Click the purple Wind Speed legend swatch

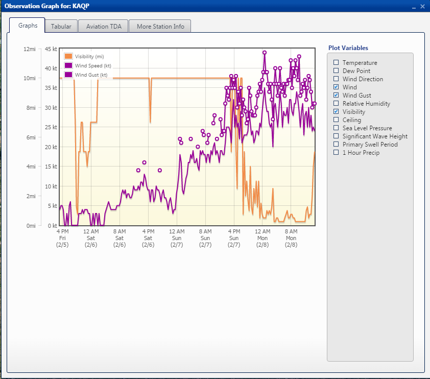68,65
